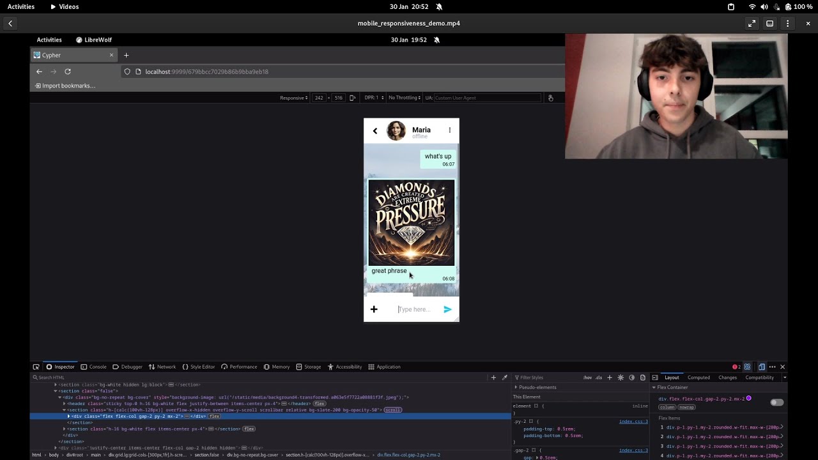Click the 'section.false' breadcrumb
Viewport: 818px width, 460px height.
pos(206,455)
